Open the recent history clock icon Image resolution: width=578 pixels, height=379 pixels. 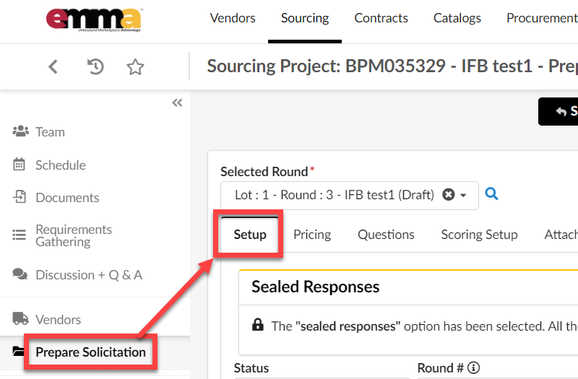pos(95,66)
